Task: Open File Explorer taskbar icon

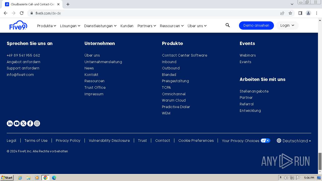Action: click(28, 178)
